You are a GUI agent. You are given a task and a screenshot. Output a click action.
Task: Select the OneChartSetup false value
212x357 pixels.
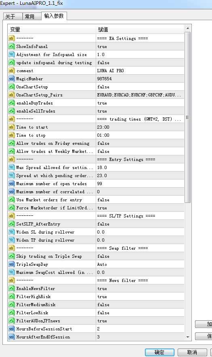coord(140,87)
